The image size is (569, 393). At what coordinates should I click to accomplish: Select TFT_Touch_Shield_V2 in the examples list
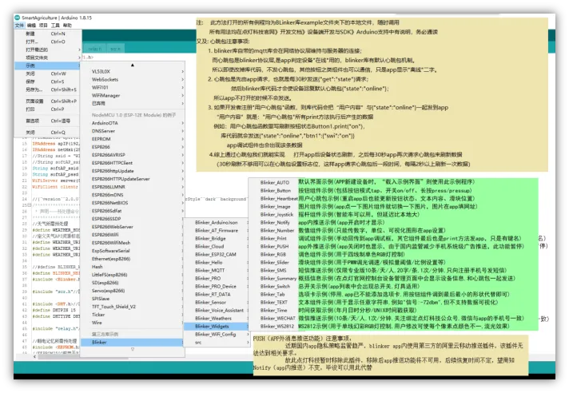coord(133,307)
